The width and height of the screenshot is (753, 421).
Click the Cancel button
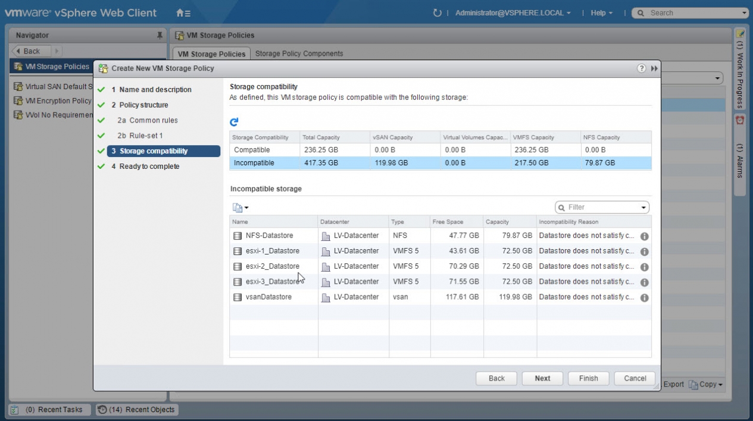click(x=635, y=378)
